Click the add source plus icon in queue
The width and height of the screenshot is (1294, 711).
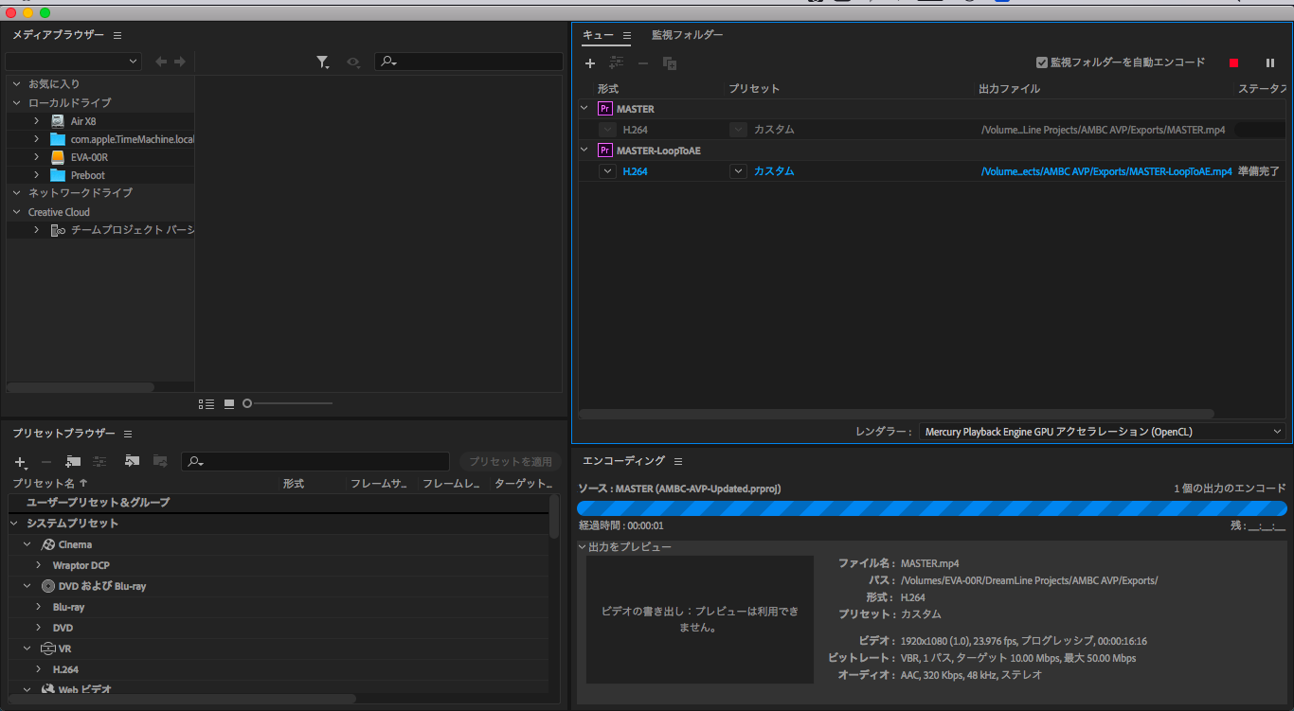tap(590, 63)
